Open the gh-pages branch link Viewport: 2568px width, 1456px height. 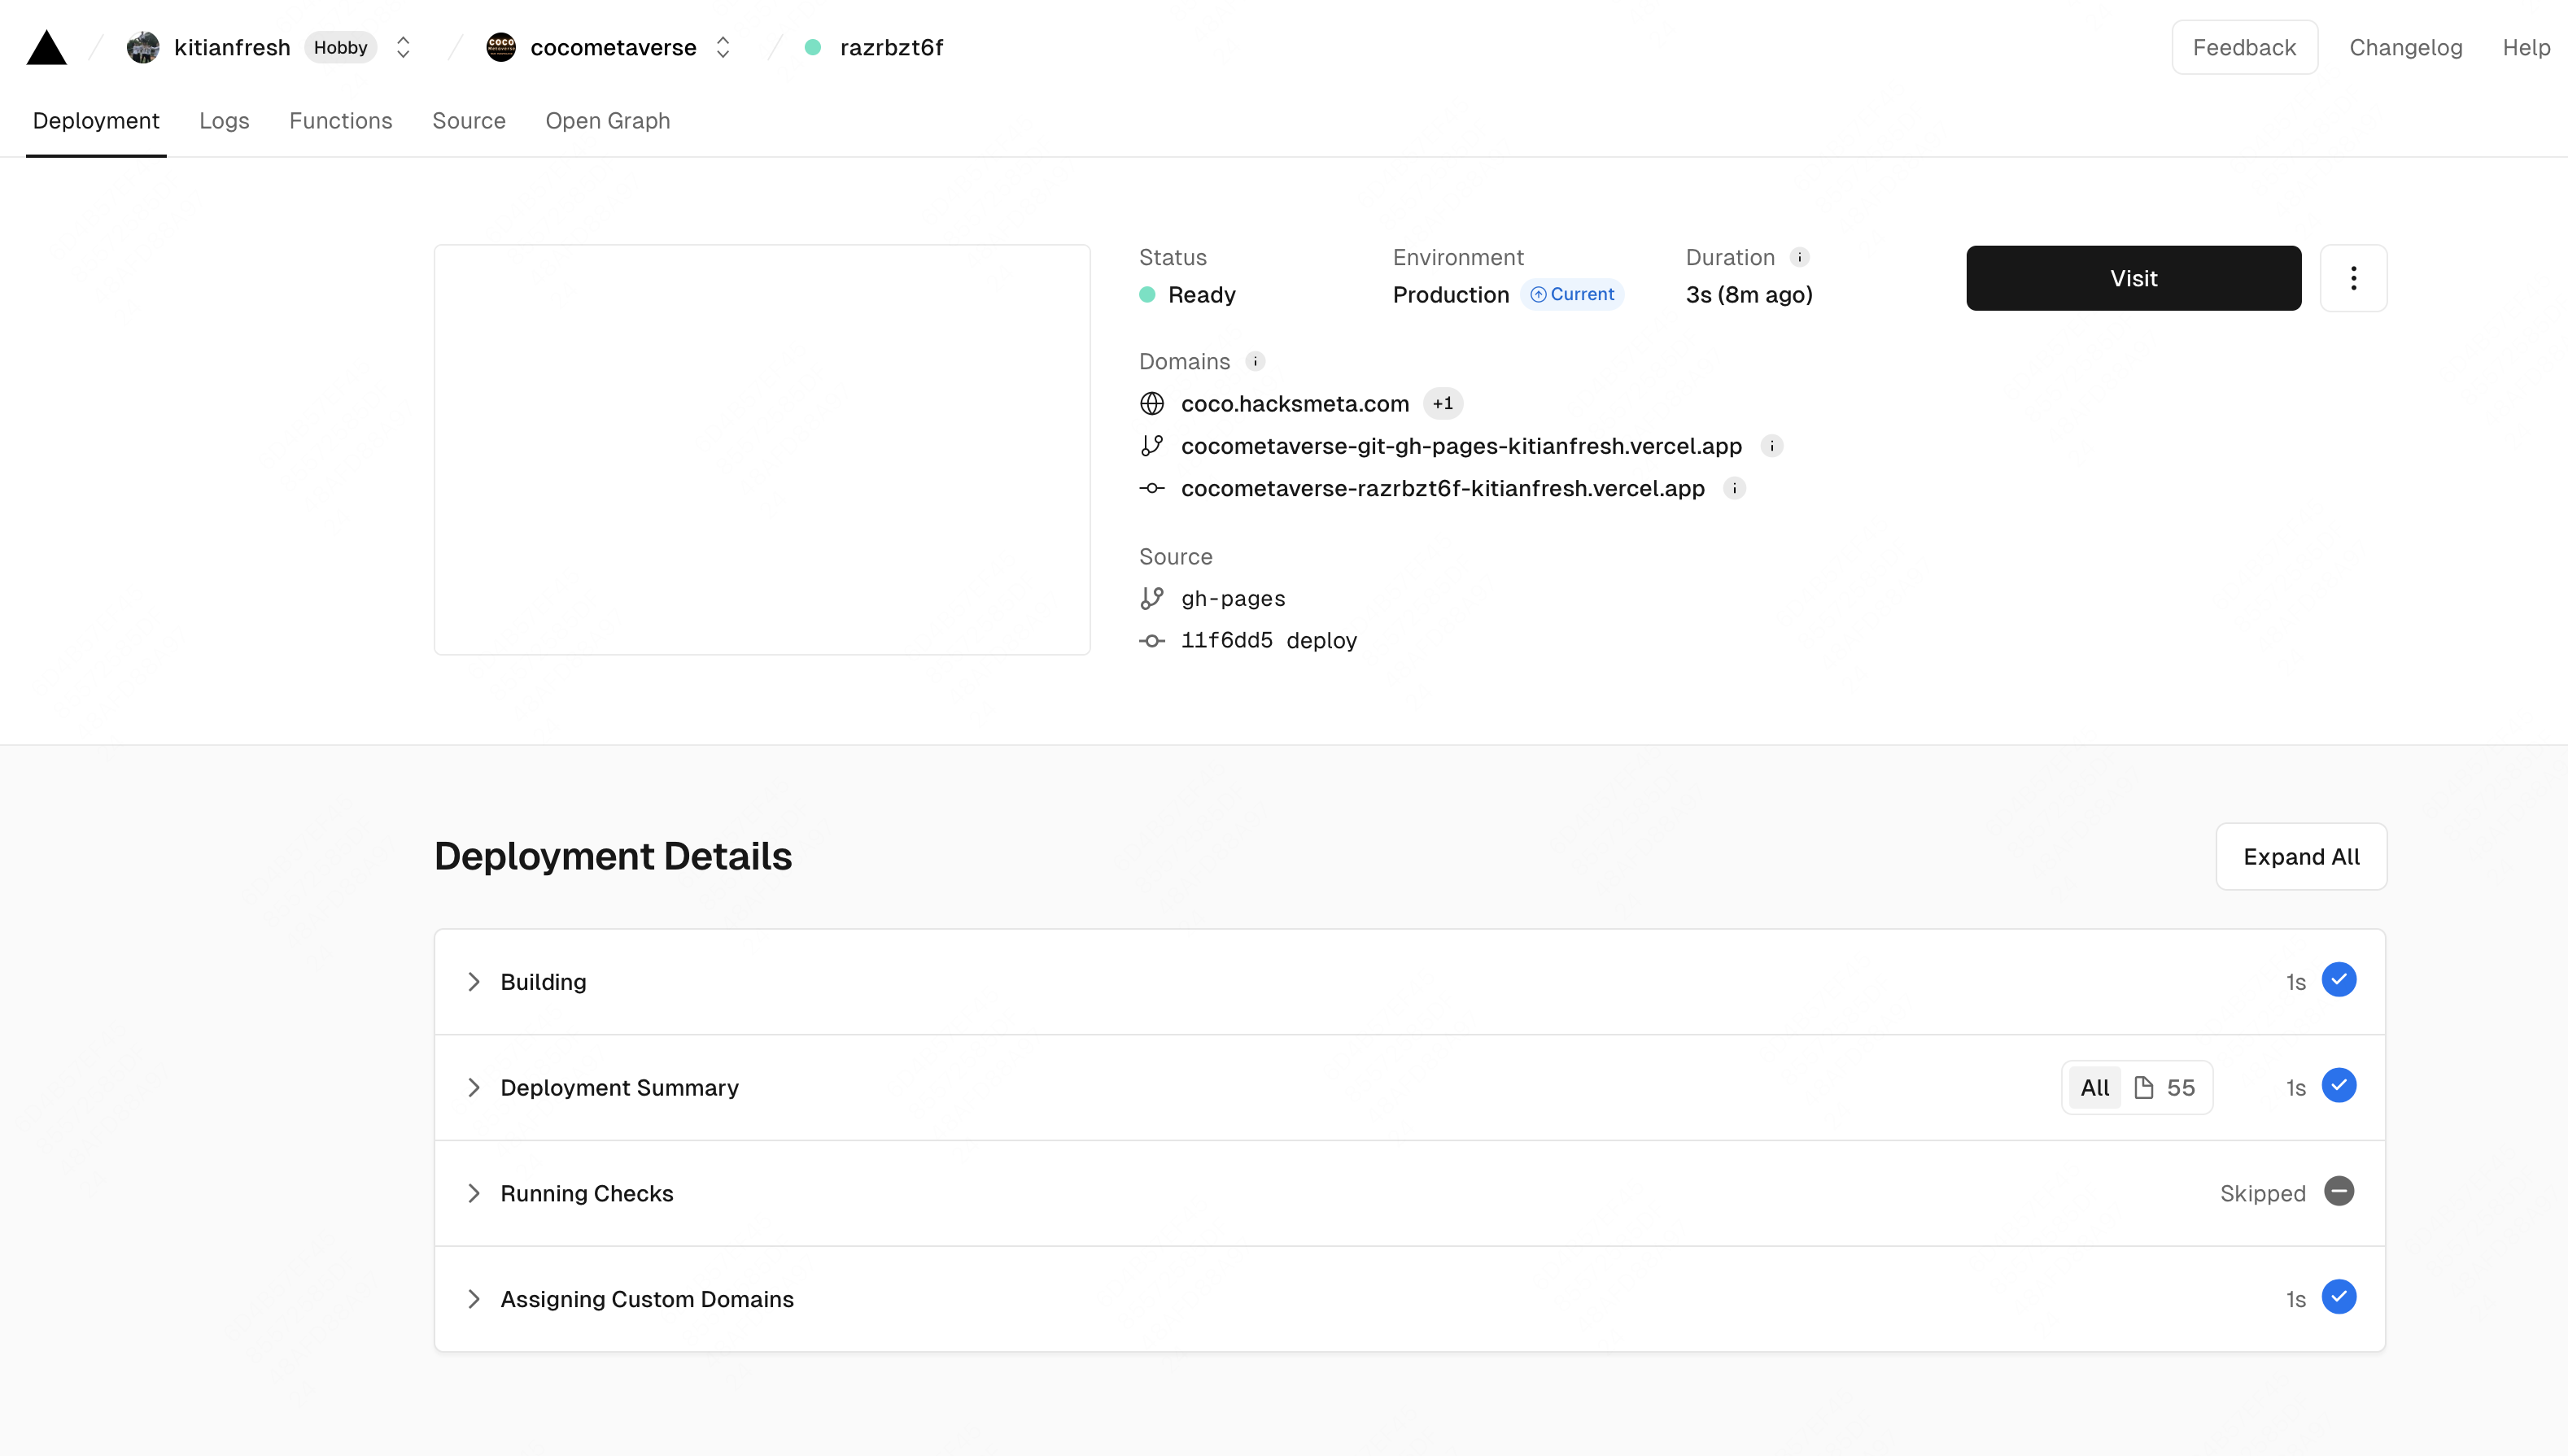(x=1233, y=598)
